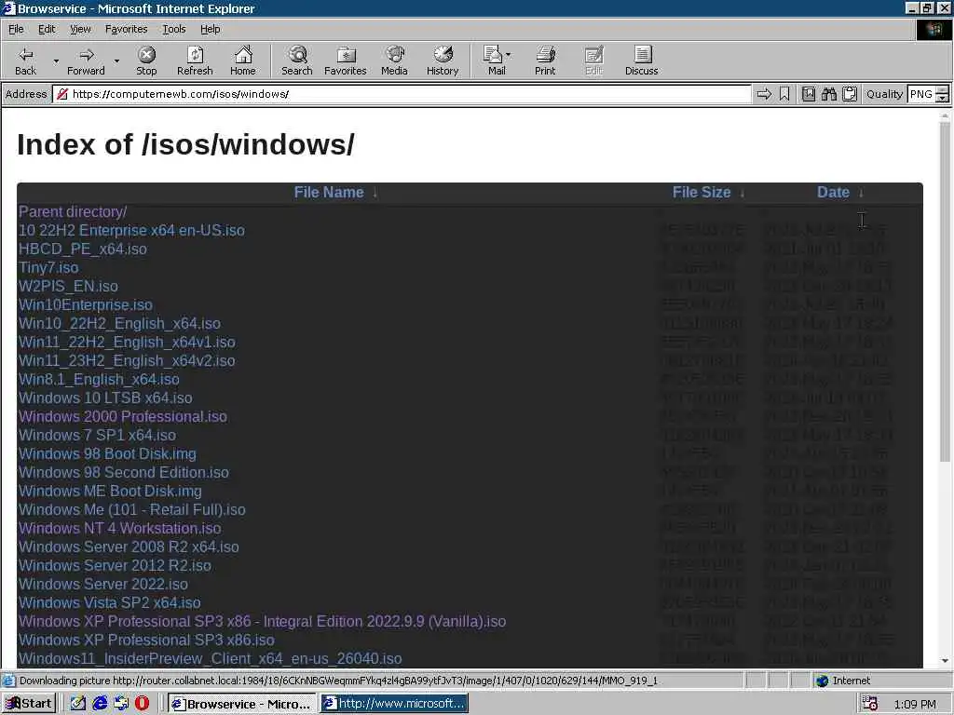954x715 pixels.
Task: Download HBCD_PE_x64.iso
Action: point(83,249)
